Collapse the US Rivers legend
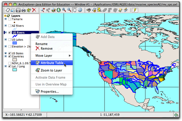182x121 pixels. [6, 32]
